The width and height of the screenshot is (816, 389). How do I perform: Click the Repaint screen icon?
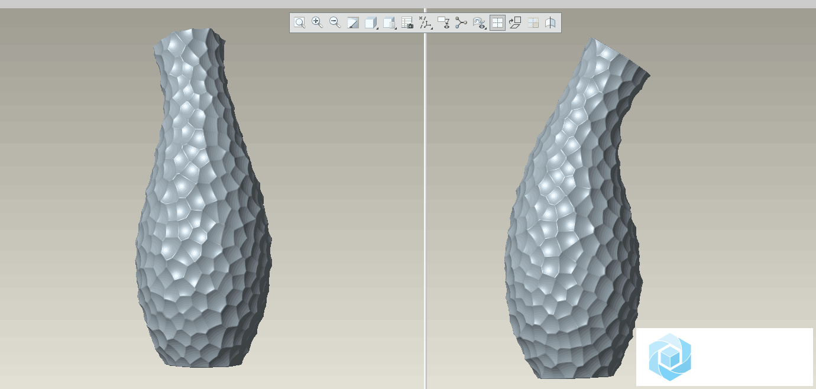tap(353, 23)
